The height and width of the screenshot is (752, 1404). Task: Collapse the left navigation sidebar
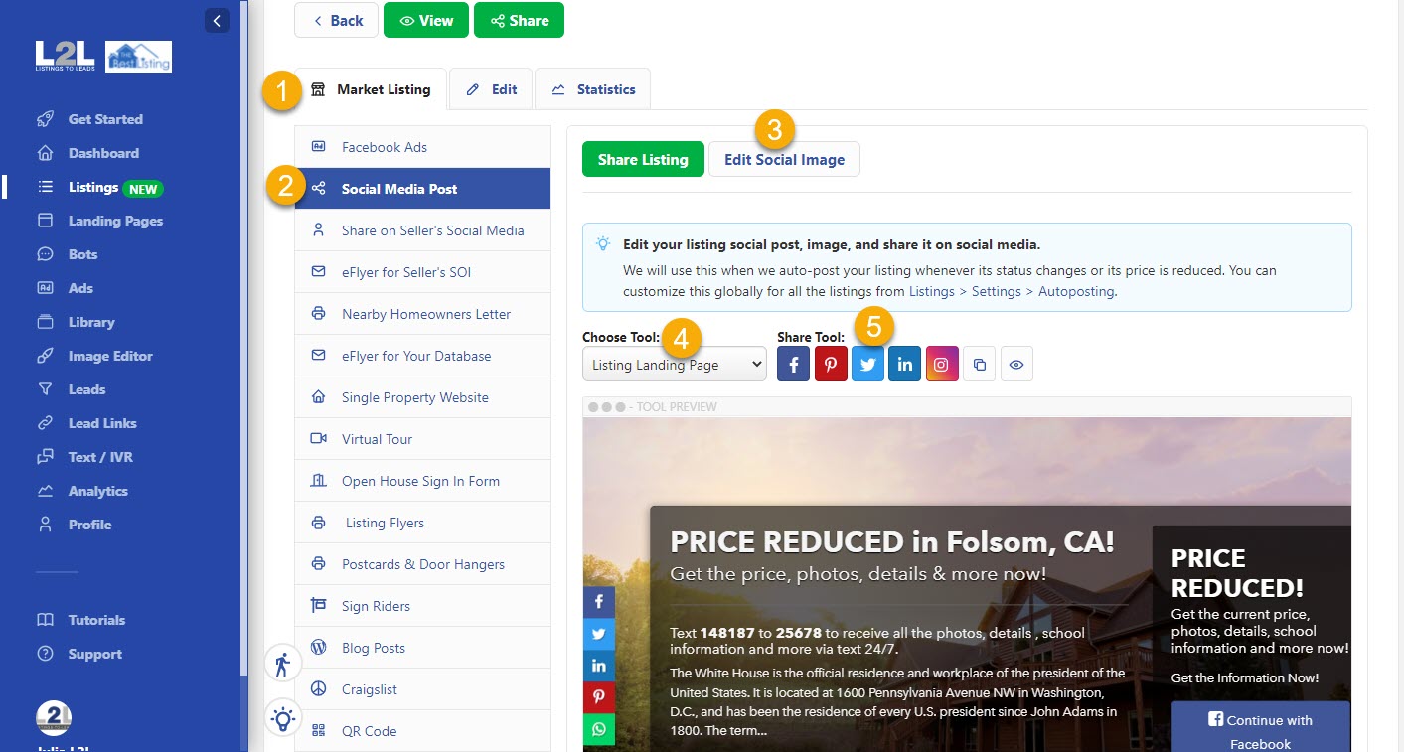217,20
